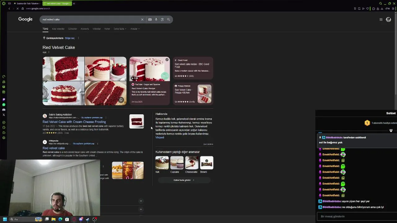Open the Kek related search thumbnail
Screen dimensions: 397x223
[x=162, y=163]
